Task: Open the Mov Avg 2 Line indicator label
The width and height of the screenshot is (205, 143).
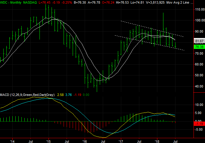Action: [178, 2]
